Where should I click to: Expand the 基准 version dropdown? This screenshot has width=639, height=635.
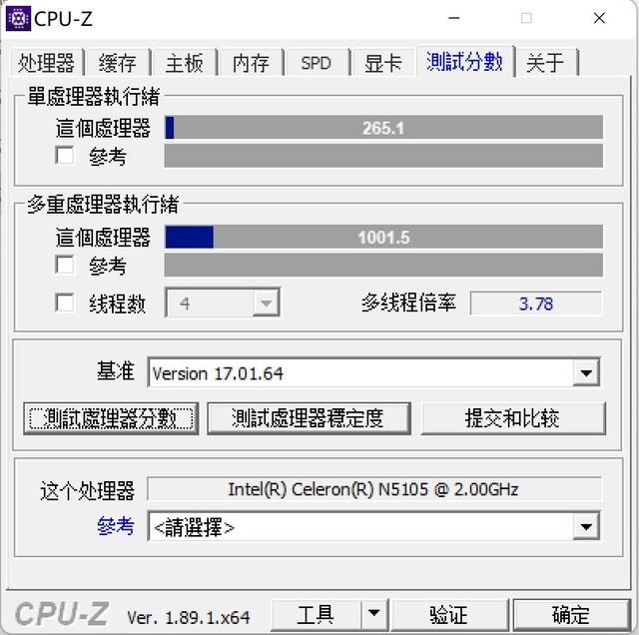(x=586, y=372)
